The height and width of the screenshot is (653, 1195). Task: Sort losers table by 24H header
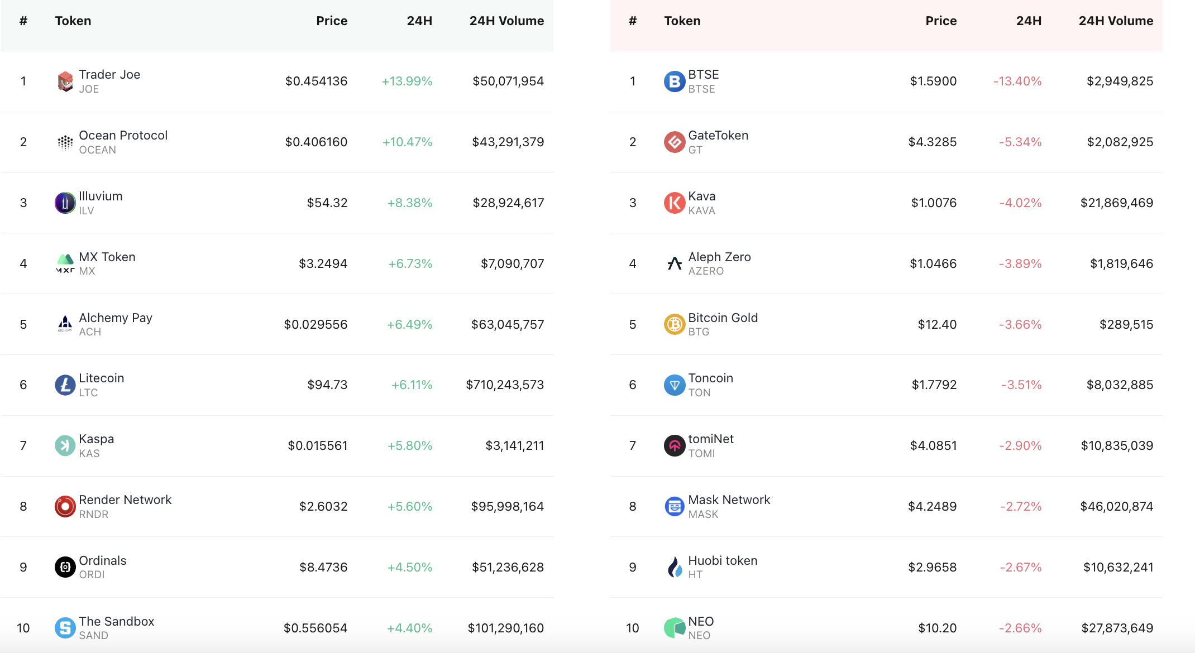(x=1029, y=21)
